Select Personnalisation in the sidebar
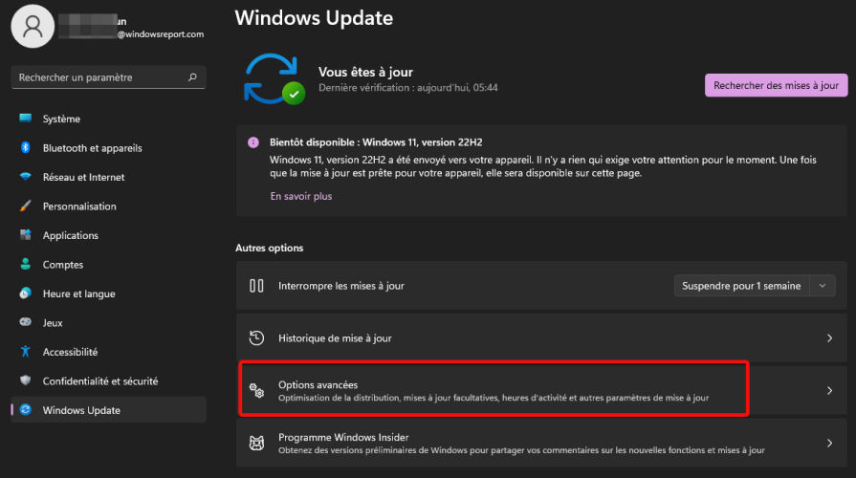856x478 pixels. (x=108, y=206)
